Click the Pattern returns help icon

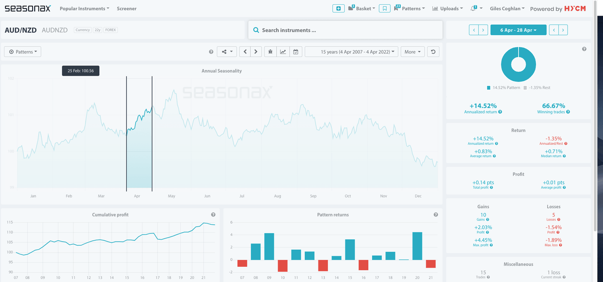pos(436,215)
